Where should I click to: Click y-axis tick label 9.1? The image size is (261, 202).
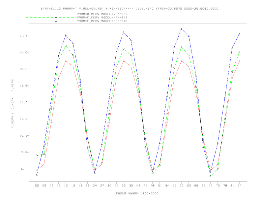click(24, 169)
